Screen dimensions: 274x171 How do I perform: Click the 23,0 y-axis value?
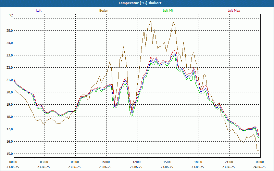pyautogui.click(x=10, y=55)
